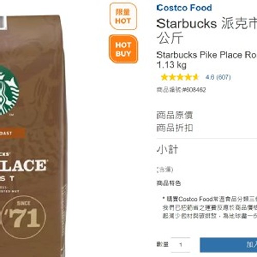Click the 商品折扣 discount label

pyautogui.click(x=175, y=128)
